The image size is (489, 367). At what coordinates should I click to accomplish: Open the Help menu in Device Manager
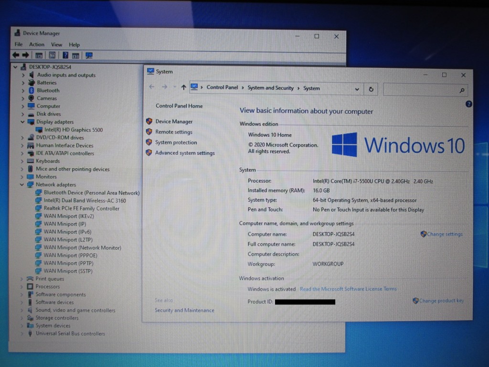pyautogui.click(x=74, y=44)
